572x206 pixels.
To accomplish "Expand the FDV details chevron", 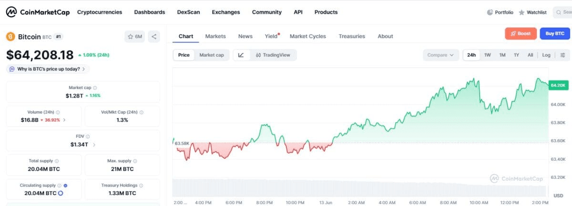I will (x=94, y=145).
